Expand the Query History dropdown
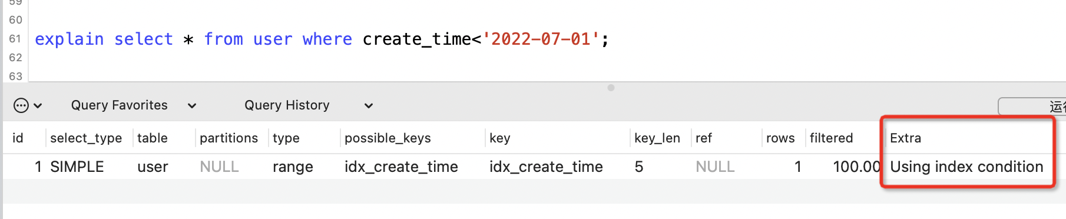This screenshot has height=219, width=1066. (309, 105)
